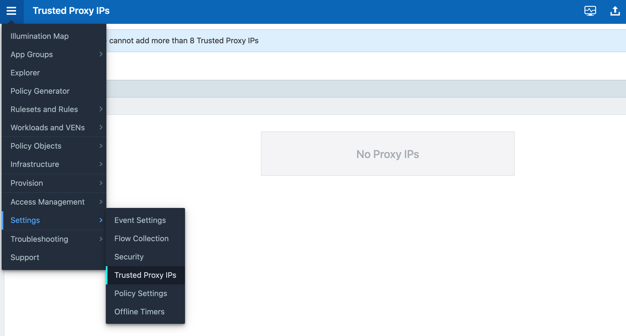626x336 pixels.
Task: Open the Infrastructure menu entry
Action: [x=54, y=164]
